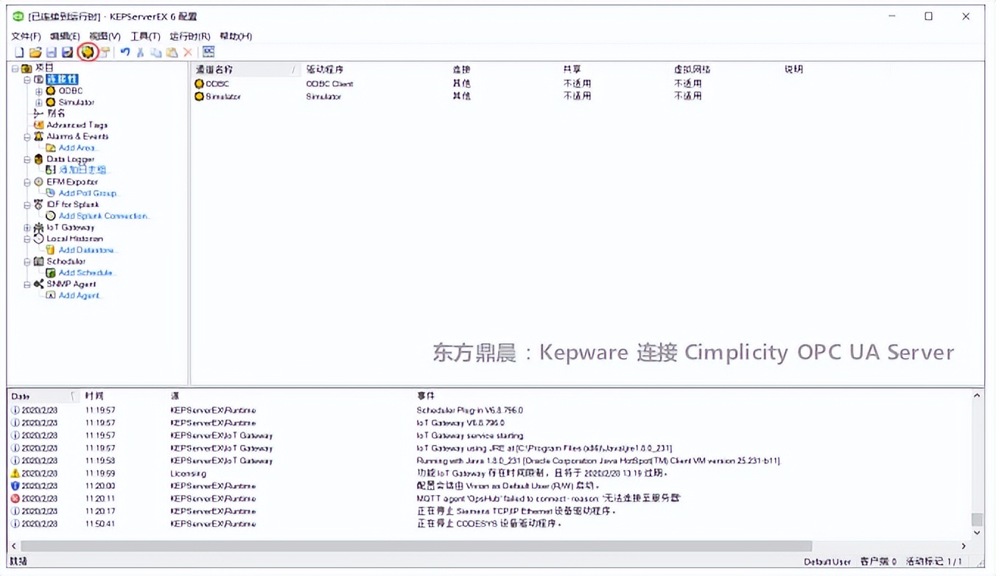Open the 视图(V) menu
This screenshot has width=996, height=576.
click(105, 36)
